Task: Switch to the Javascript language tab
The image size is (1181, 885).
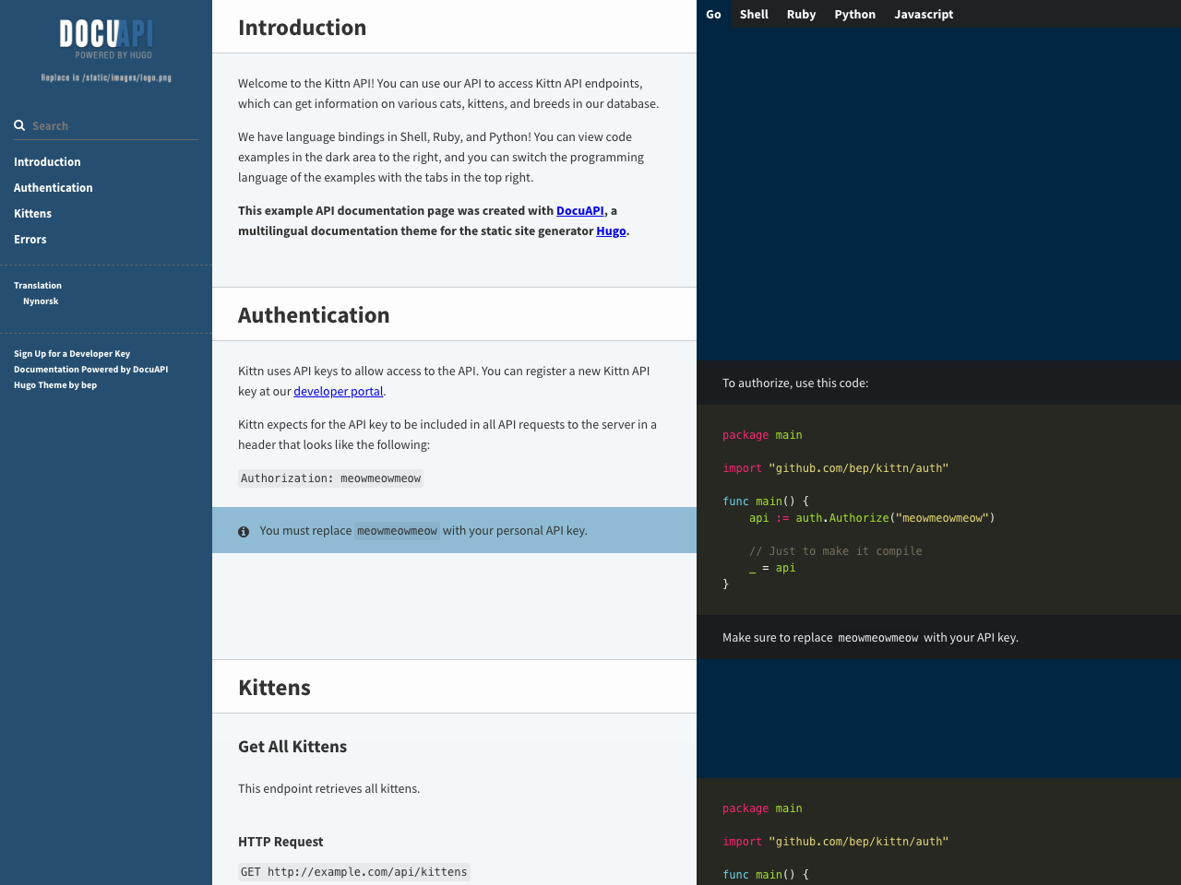Action: [923, 13]
